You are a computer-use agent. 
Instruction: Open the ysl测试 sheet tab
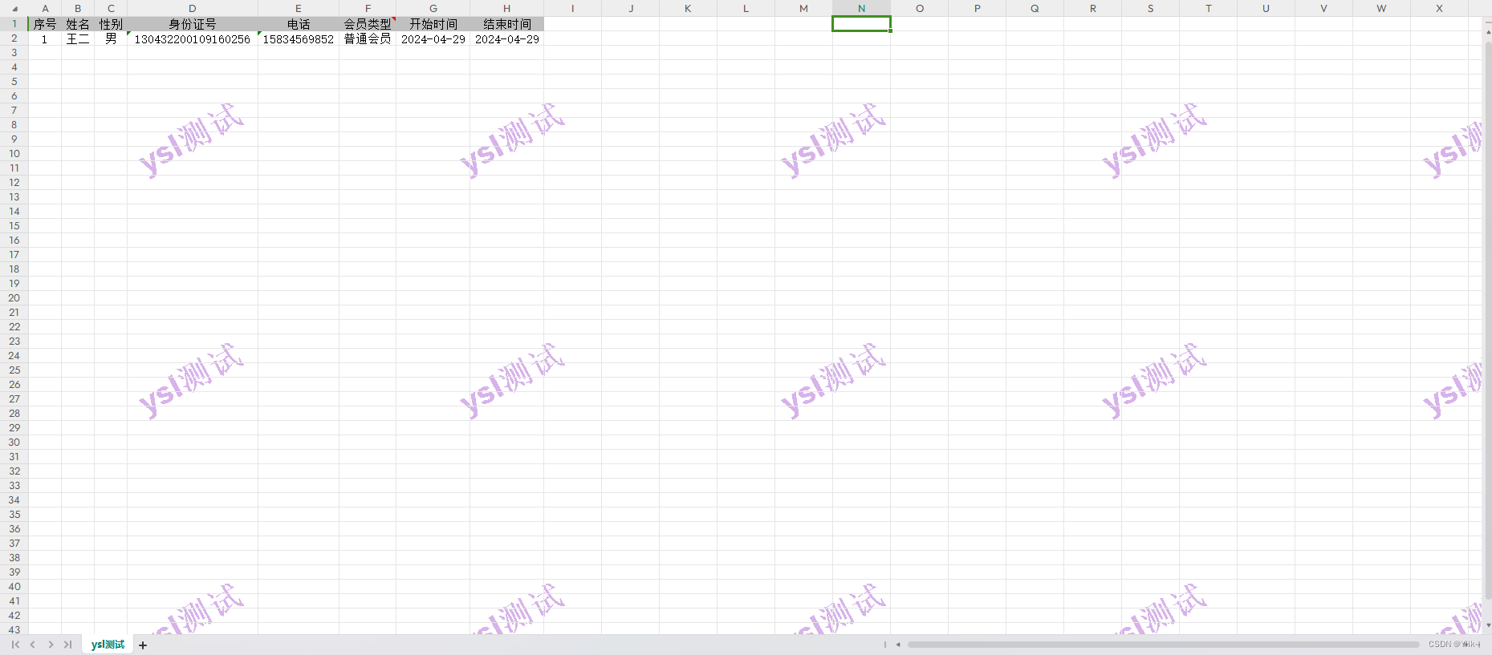[x=108, y=645]
